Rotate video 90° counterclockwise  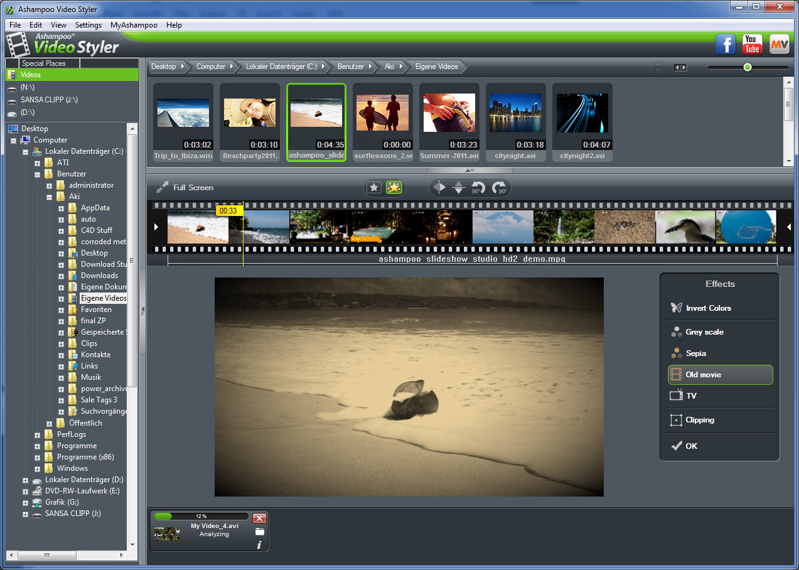tap(478, 187)
